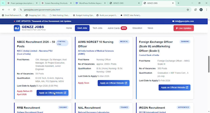Click BANKING category badge

pyautogui.click(x=185, y=41)
